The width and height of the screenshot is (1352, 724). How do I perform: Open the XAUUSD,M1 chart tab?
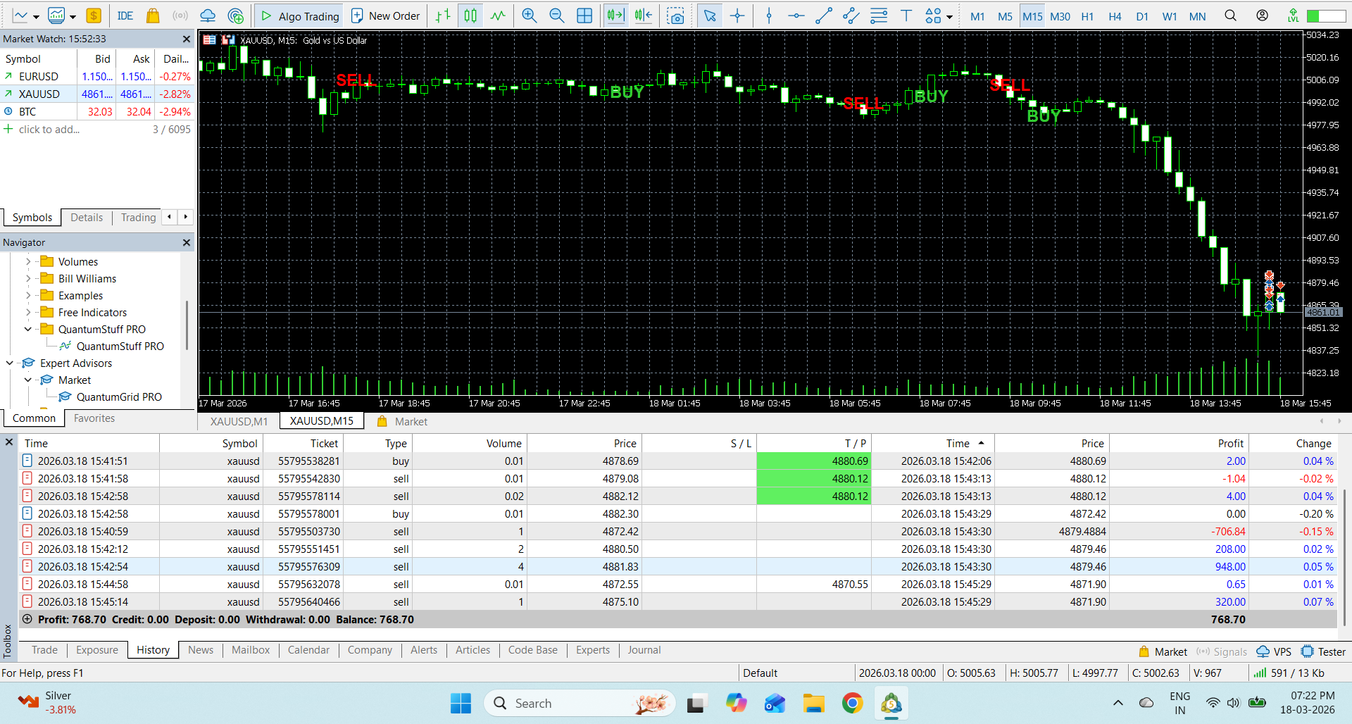(x=239, y=421)
